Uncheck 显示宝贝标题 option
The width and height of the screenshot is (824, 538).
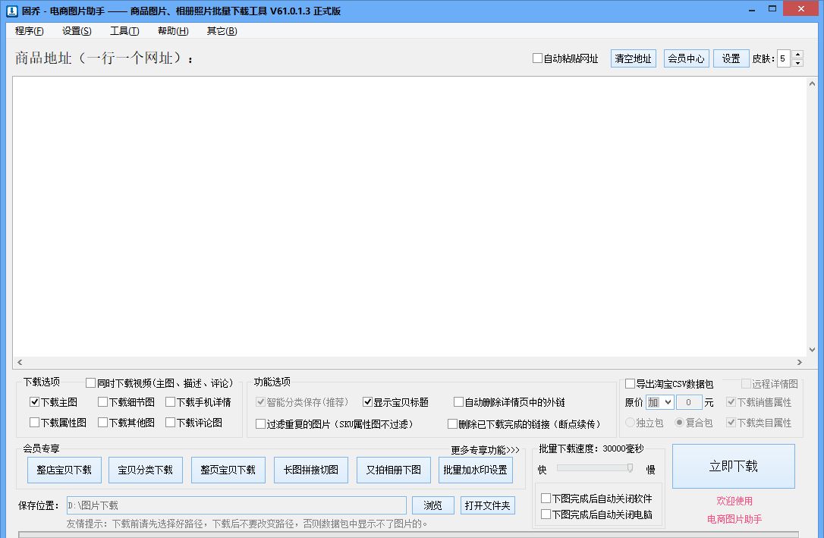(369, 401)
